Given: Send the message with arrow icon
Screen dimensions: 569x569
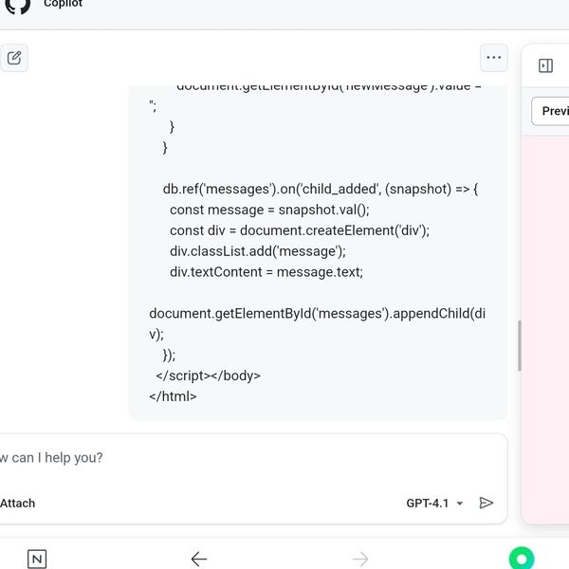Looking at the screenshot, I should (x=486, y=503).
